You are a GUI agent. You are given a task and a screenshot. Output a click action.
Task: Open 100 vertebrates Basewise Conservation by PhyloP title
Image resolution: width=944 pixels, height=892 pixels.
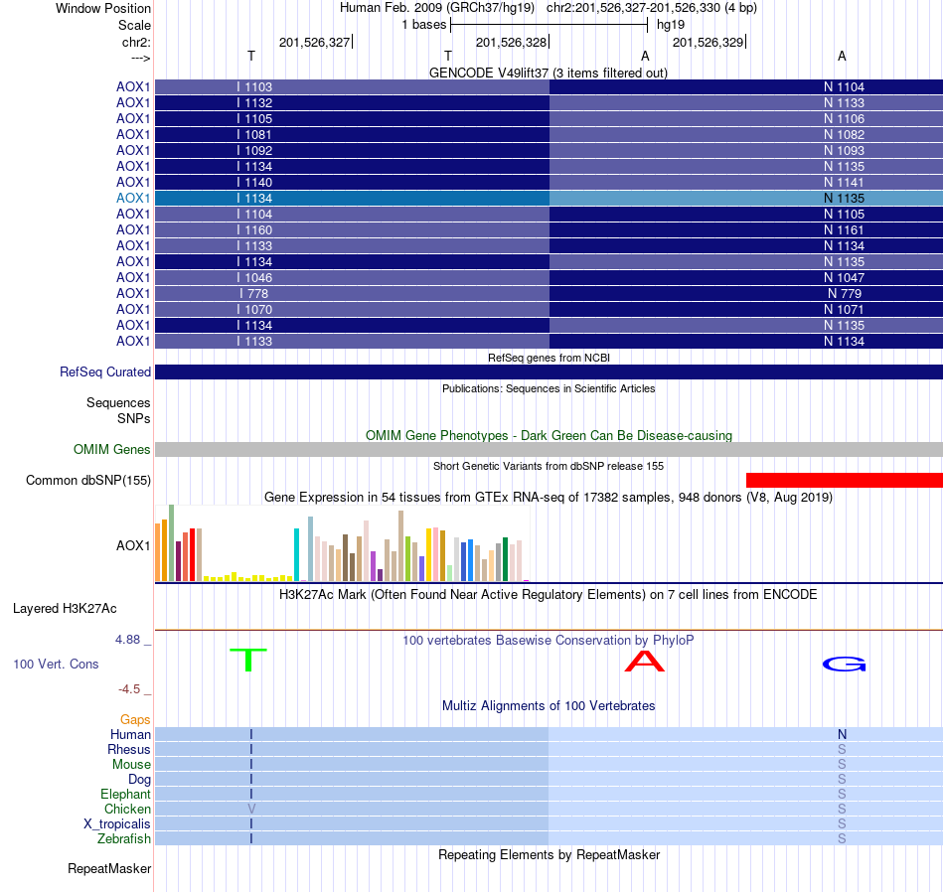[548, 640]
